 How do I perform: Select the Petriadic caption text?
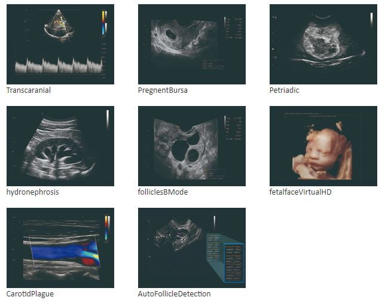click(284, 90)
